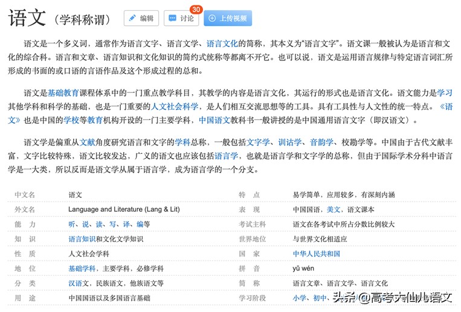Click the 听 link in the 能力 row

coord(72,224)
